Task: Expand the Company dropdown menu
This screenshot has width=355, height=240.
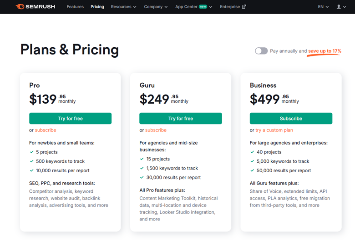Action: point(156,7)
